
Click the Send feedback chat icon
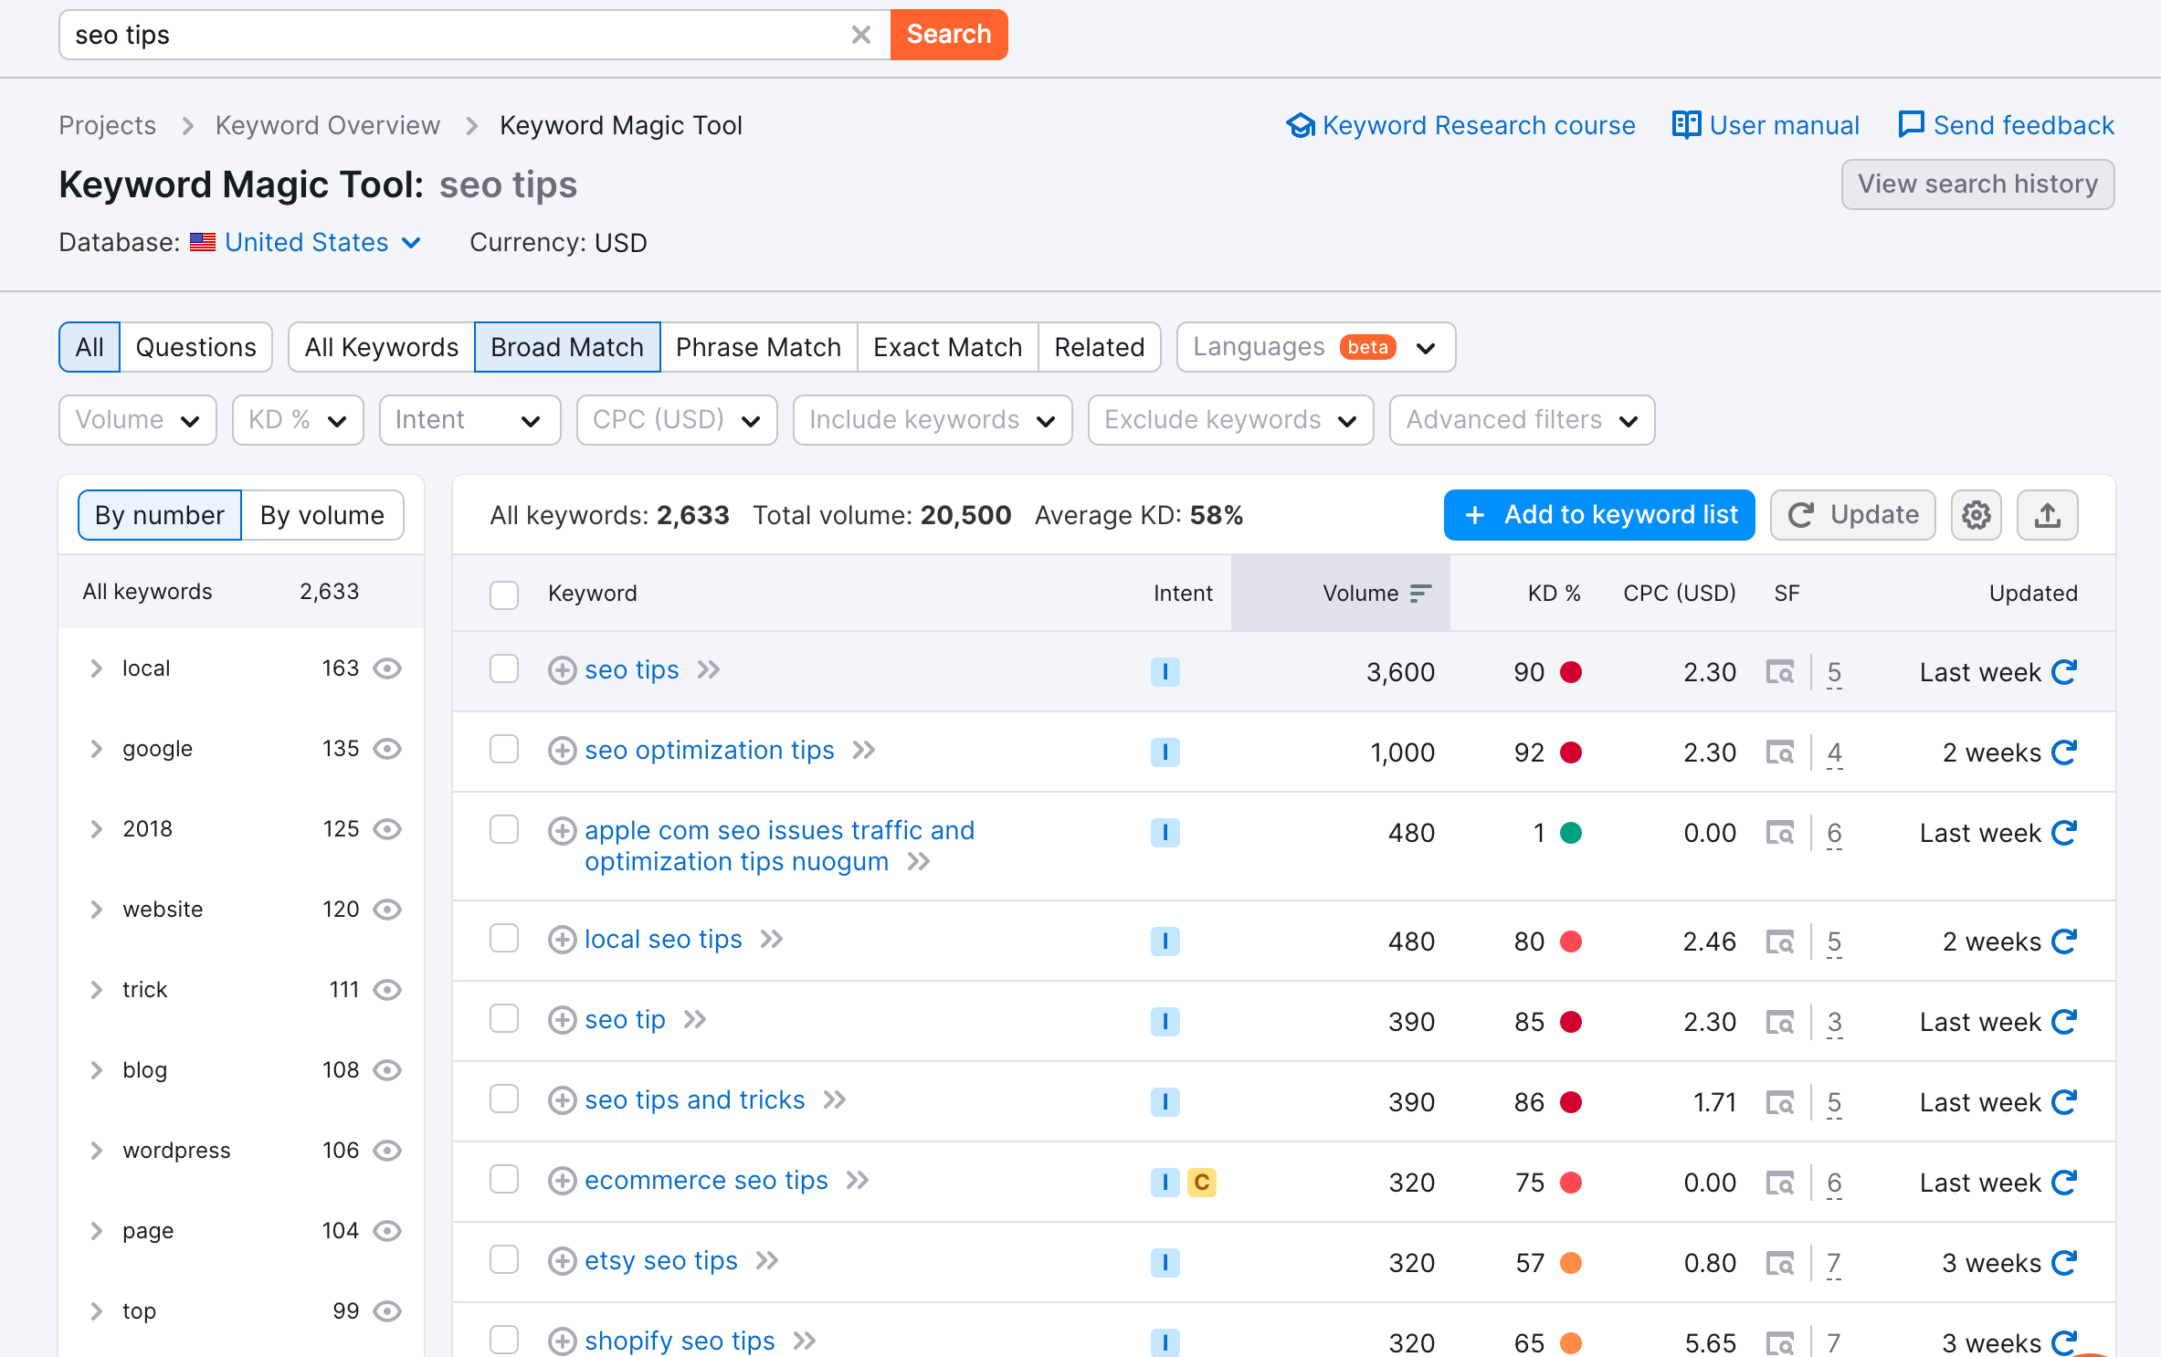pyautogui.click(x=1911, y=125)
